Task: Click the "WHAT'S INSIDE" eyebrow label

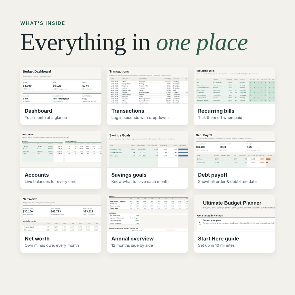Action: (43, 23)
